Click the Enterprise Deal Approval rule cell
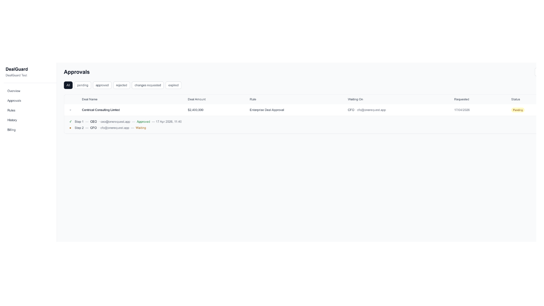 pyautogui.click(x=267, y=110)
